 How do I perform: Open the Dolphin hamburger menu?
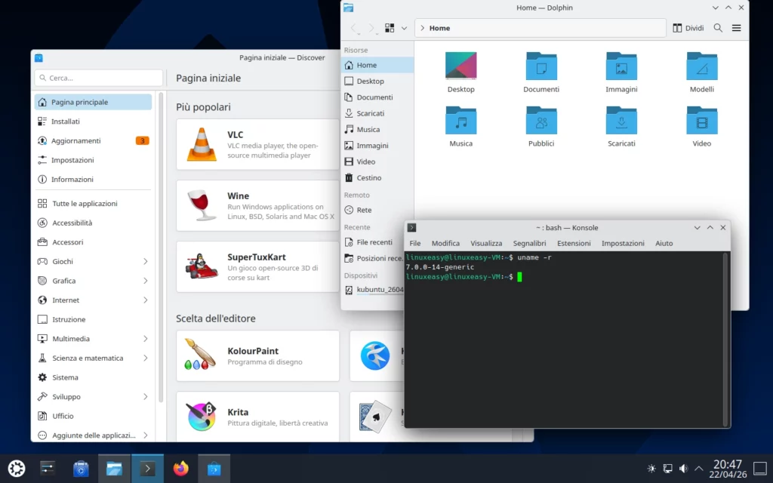point(736,27)
